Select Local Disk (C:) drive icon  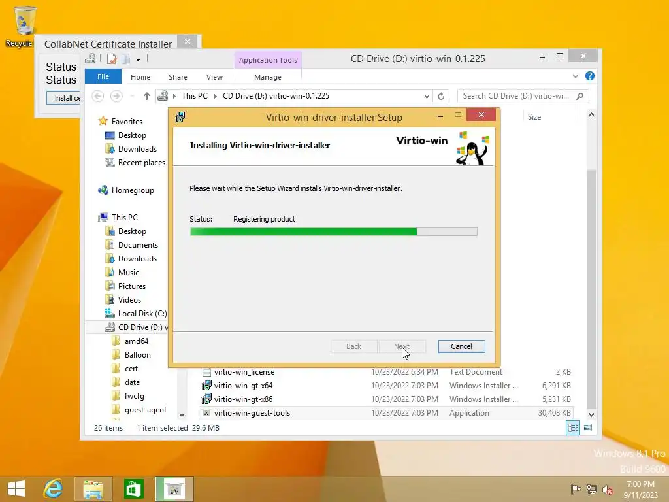(x=110, y=313)
